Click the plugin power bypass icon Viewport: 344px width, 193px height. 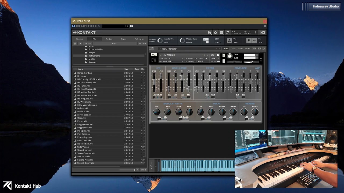[x=74, y=26]
